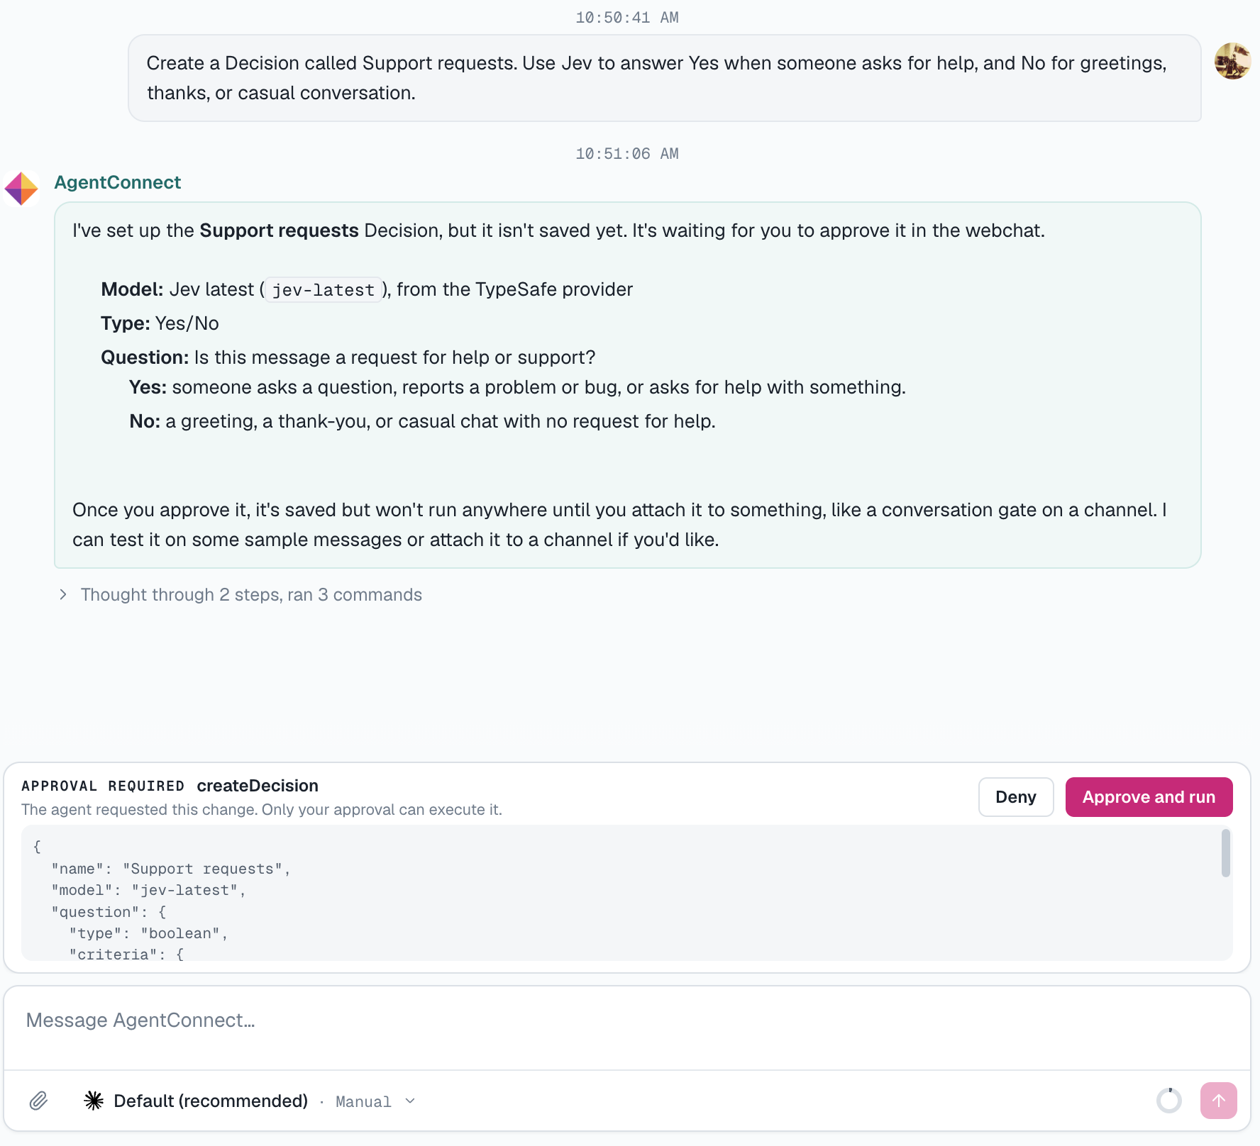The image size is (1260, 1146).
Task: Click the user avatar picture
Action: point(1232,61)
